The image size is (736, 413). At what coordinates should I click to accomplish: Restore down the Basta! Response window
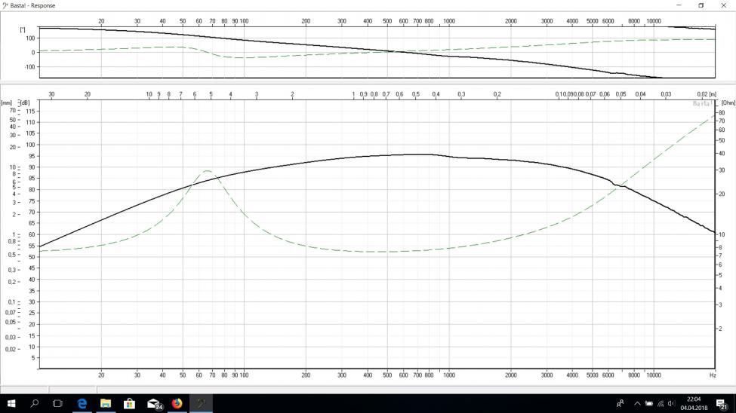click(x=701, y=5)
